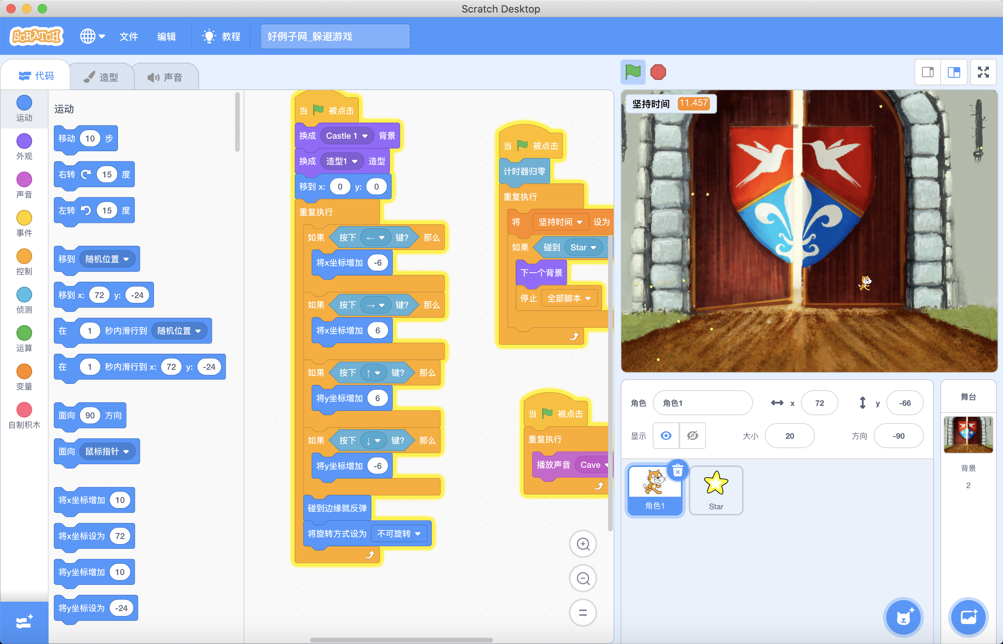Image resolution: width=1003 pixels, height=644 pixels.
Task: Click the sprite y position field
Action: [x=904, y=403]
